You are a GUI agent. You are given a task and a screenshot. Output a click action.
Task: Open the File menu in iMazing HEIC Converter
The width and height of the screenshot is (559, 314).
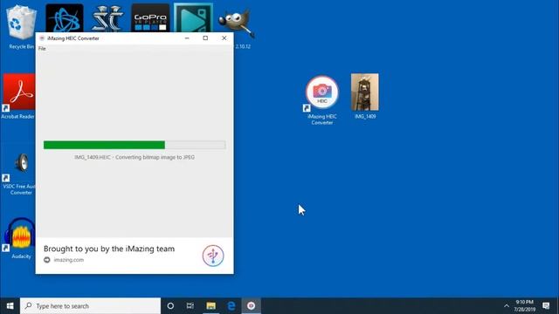pyautogui.click(x=42, y=49)
